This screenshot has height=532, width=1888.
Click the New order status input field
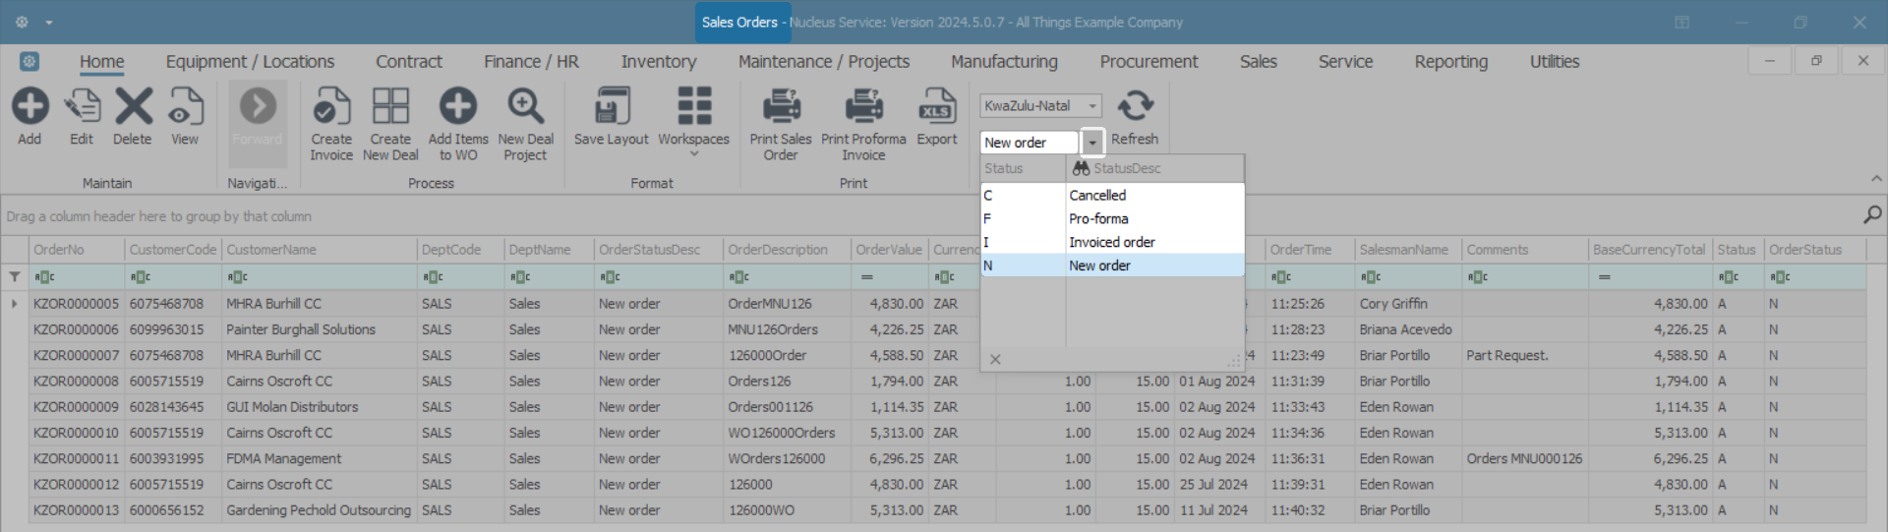tap(1029, 143)
